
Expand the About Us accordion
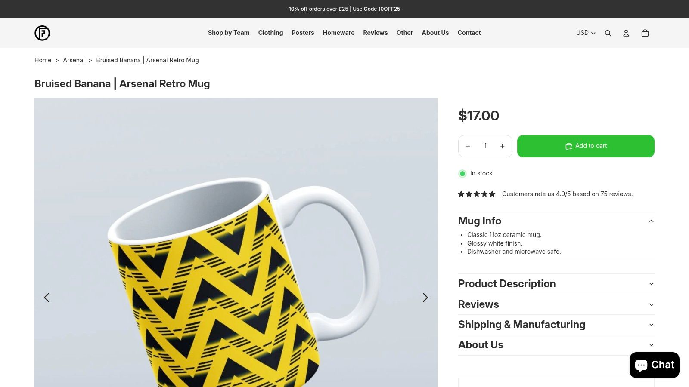(x=556, y=345)
